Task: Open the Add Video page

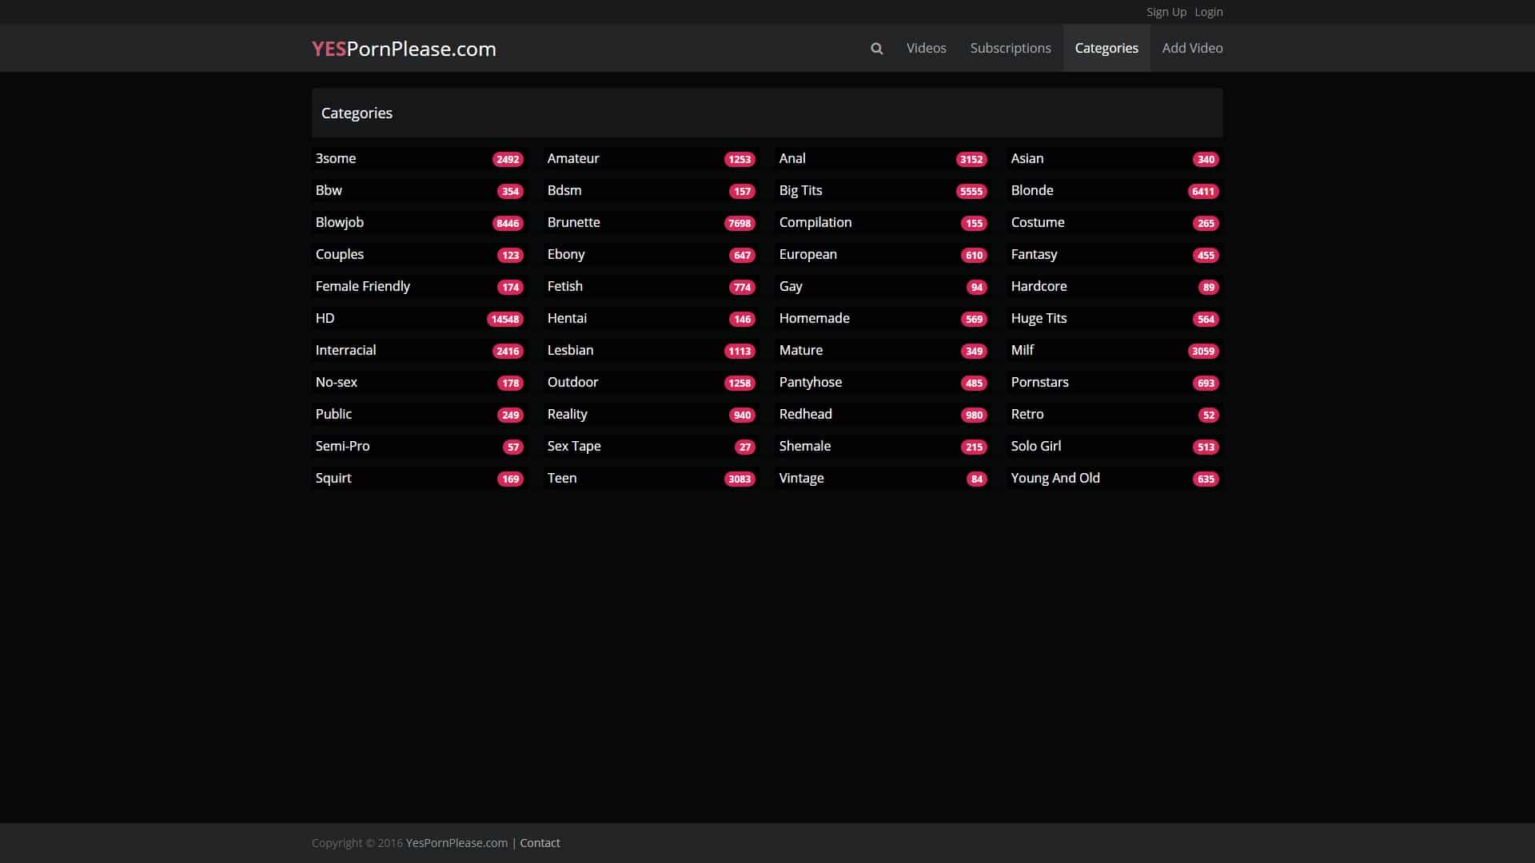Action: coord(1191,48)
